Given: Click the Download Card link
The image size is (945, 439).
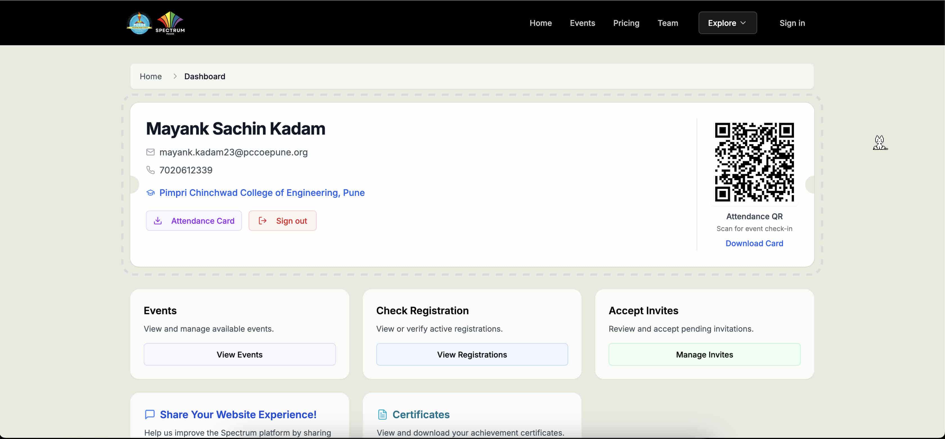Looking at the screenshot, I should click(x=754, y=243).
